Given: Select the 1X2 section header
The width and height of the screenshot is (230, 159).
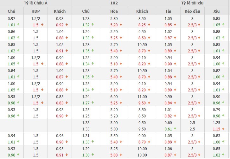Looking at the screenshot, I should click(x=114, y=3).
